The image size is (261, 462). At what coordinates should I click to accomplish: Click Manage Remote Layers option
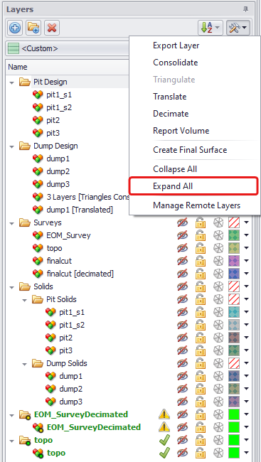(x=197, y=205)
